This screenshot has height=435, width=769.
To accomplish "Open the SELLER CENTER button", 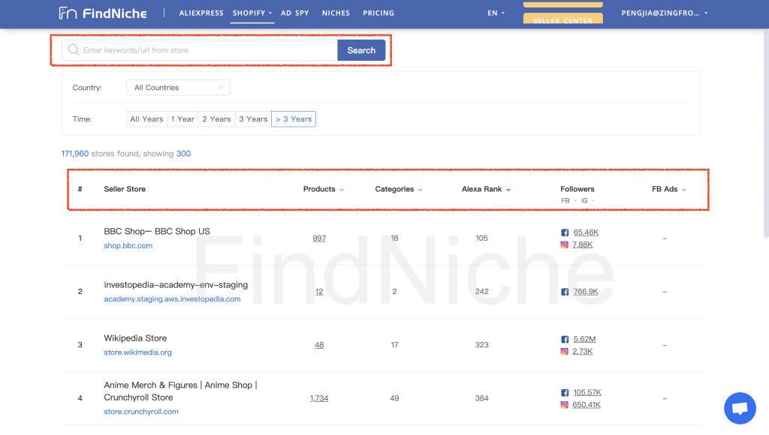I will click(562, 19).
